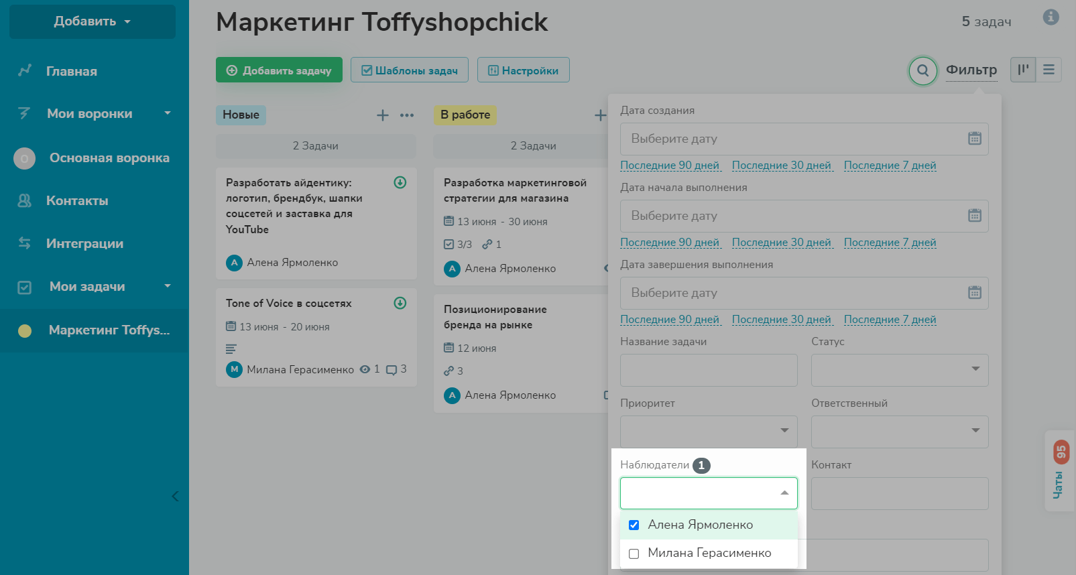
Task: Click priority arrow icon on Tone of Voice card
Action: click(x=400, y=303)
